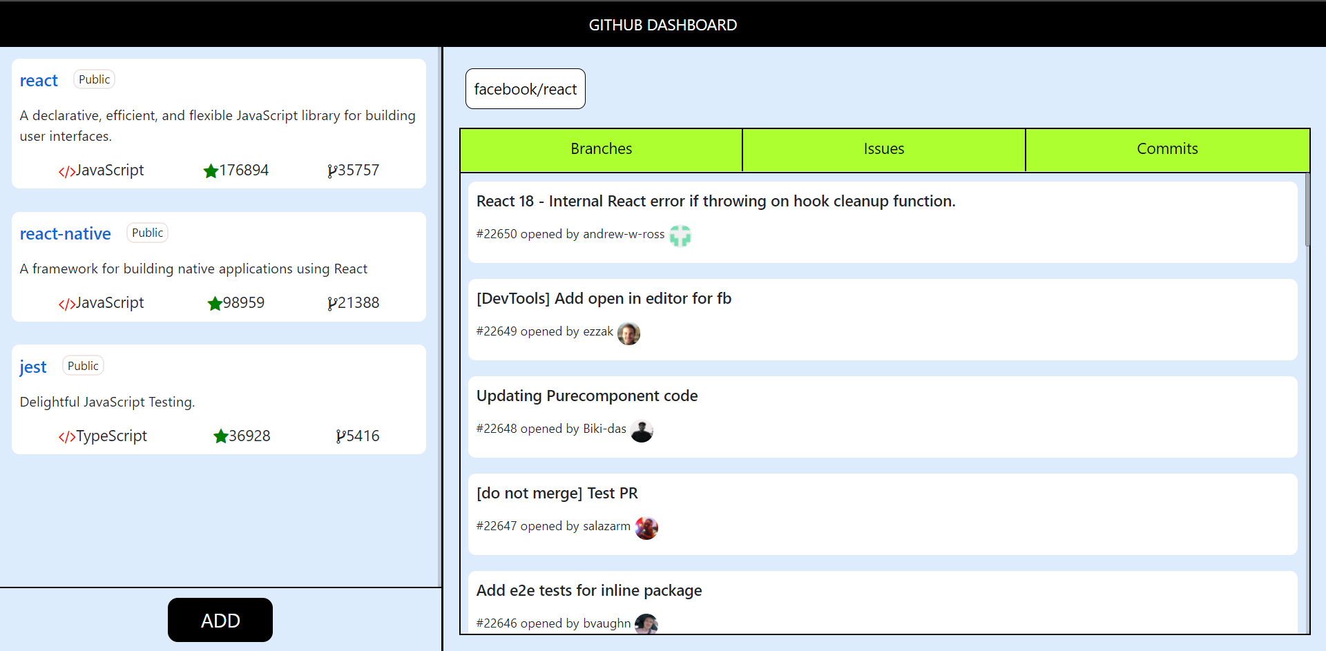Click the fork count 35757
Screen dimensions: 1326x651
358,171
